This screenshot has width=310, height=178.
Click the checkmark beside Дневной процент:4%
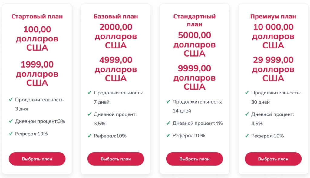(168, 123)
